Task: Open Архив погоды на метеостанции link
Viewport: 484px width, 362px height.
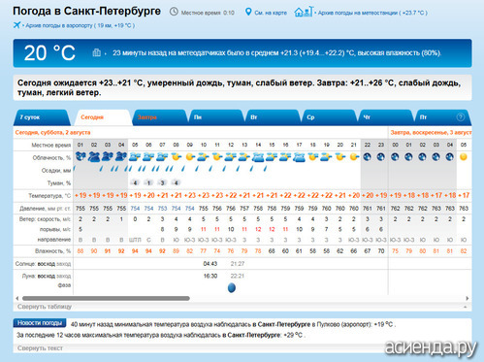Action: pyautogui.click(x=372, y=13)
